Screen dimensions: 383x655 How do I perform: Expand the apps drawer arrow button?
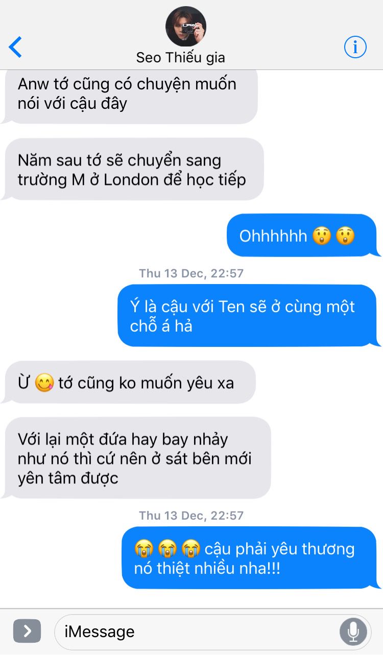(27, 631)
